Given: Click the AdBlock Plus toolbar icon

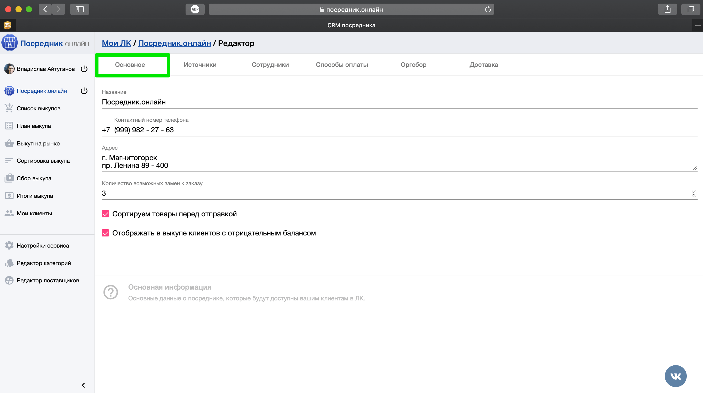Looking at the screenshot, I should coord(195,9).
